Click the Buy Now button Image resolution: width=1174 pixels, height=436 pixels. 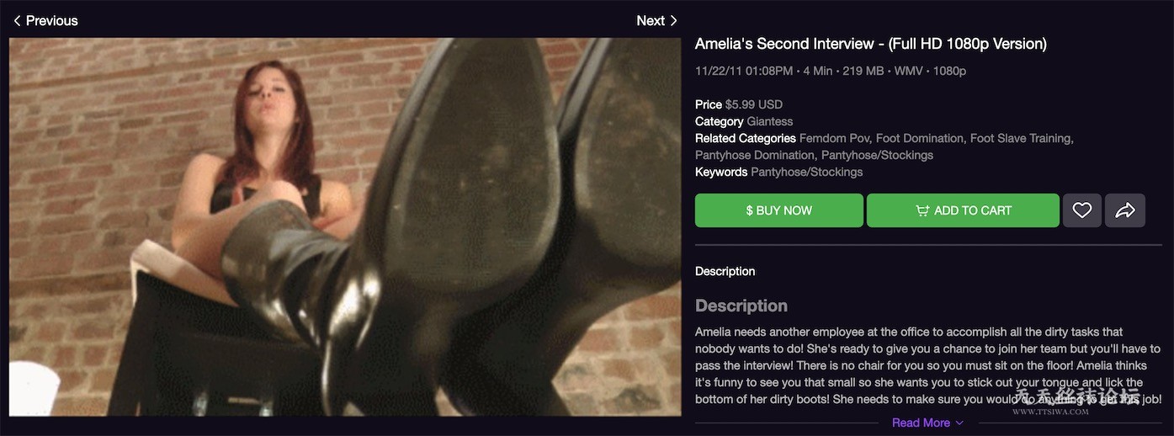(779, 210)
